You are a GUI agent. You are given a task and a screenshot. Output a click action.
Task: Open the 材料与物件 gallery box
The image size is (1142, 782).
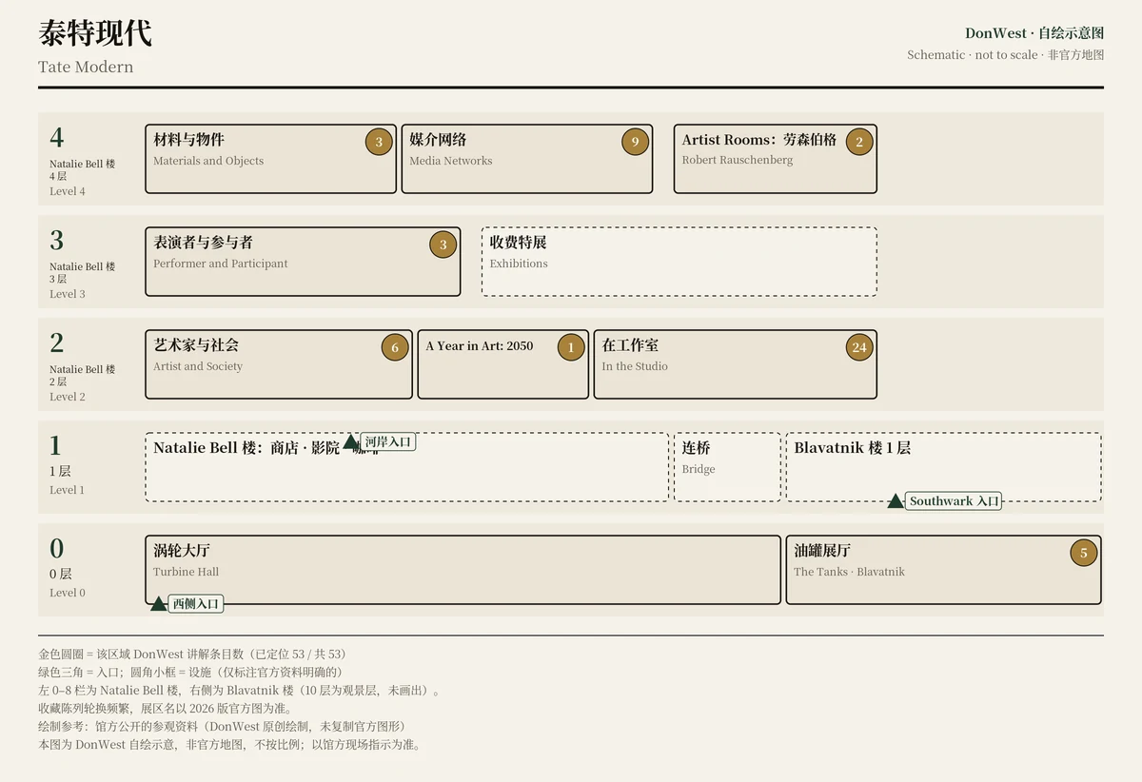click(x=271, y=159)
